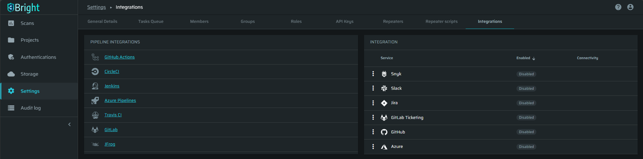The width and height of the screenshot is (643, 159).
Task: Open the CircleCI link
Action: [112, 72]
